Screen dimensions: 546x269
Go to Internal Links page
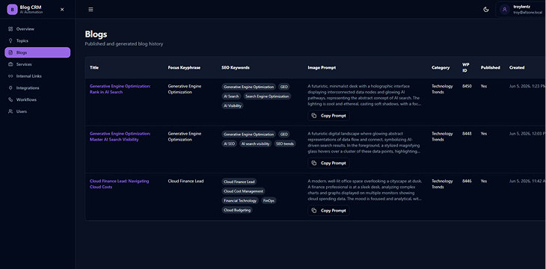pos(37,76)
